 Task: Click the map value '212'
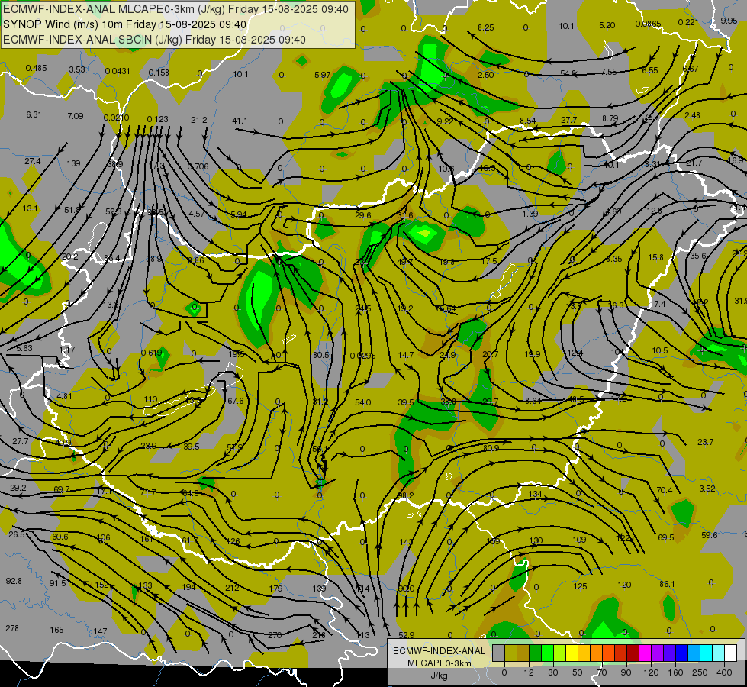pyautogui.click(x=232, y=588)
